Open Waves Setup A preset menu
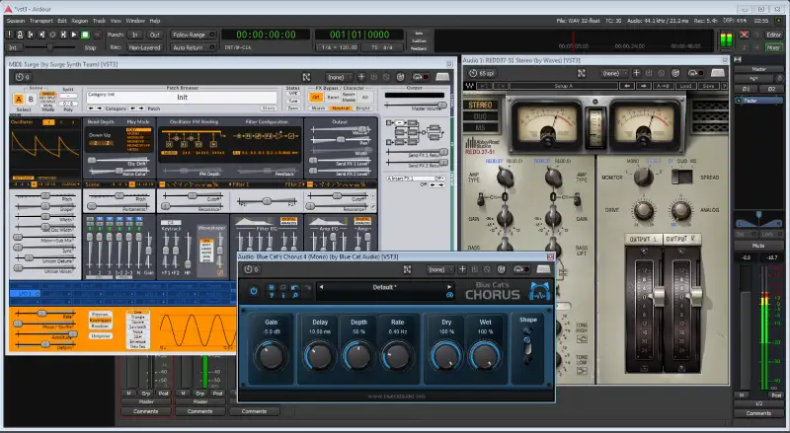The image size is (790, 433). pos(563,86)
